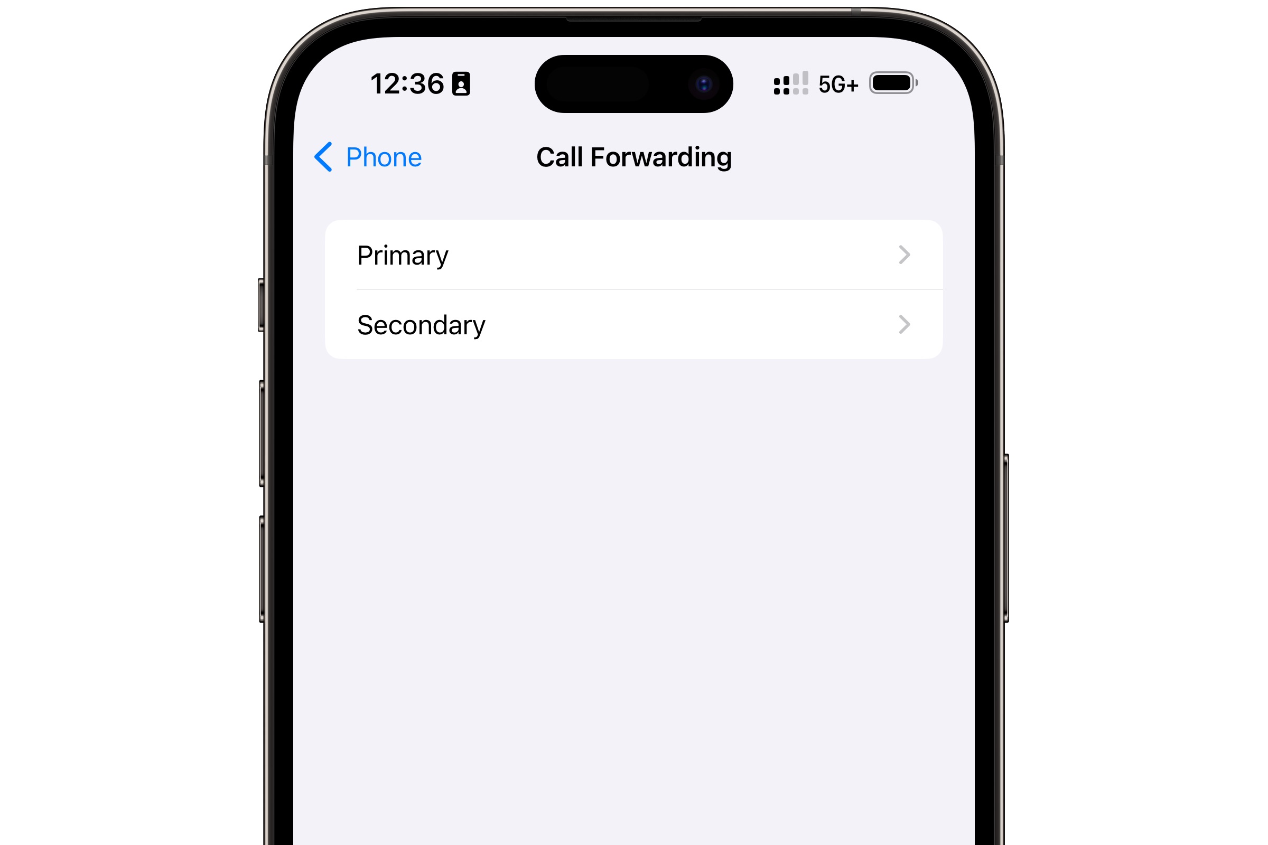Expand Secondary forwarding number options
This screenshot has width=1268, height=845.
[634, 324]
